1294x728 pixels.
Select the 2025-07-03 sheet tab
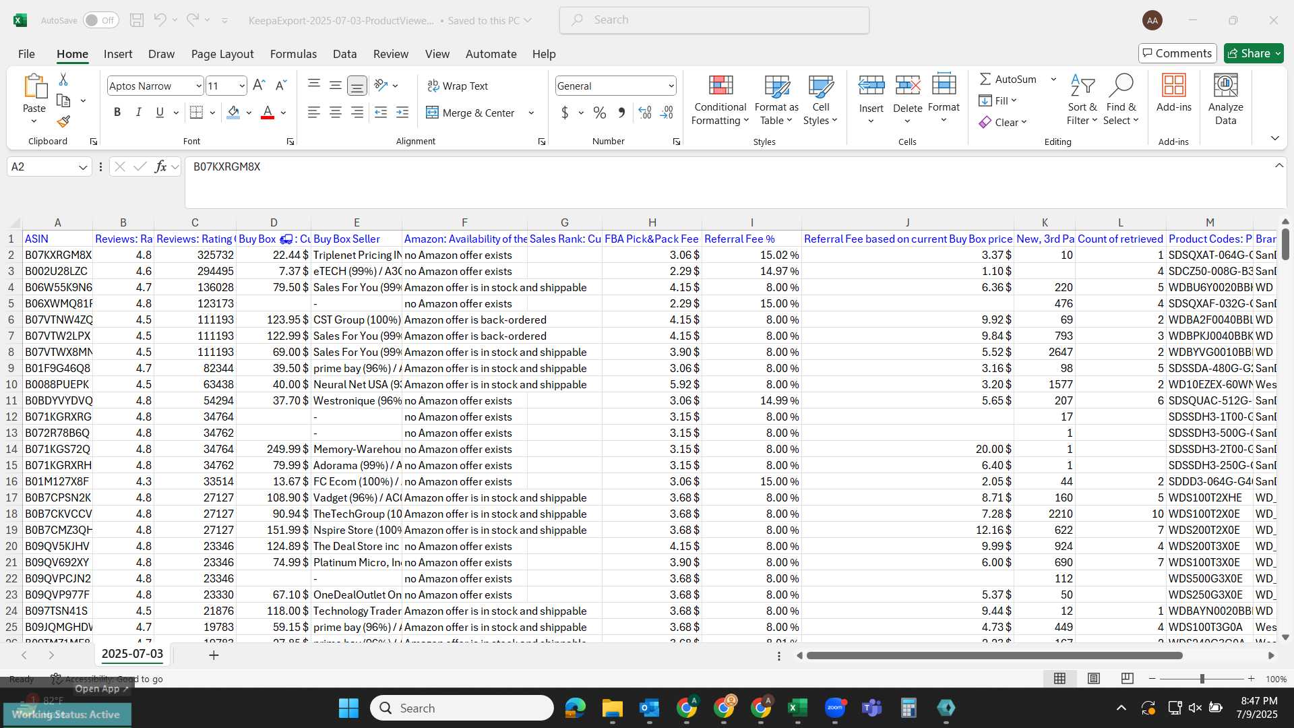pyautogui.click(x=132, y=654)
